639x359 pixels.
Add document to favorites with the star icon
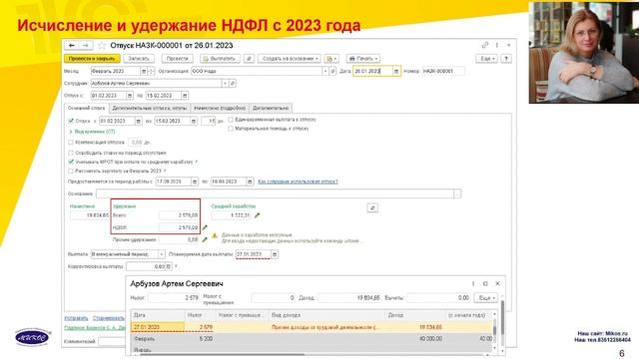[102, 46]
